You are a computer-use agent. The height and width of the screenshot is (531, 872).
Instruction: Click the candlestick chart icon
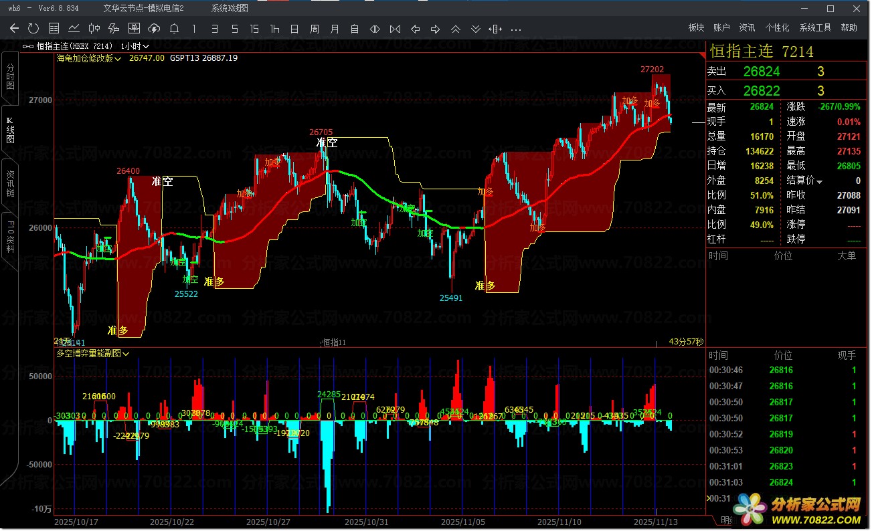pyautogui.click(x=94, y=28)
